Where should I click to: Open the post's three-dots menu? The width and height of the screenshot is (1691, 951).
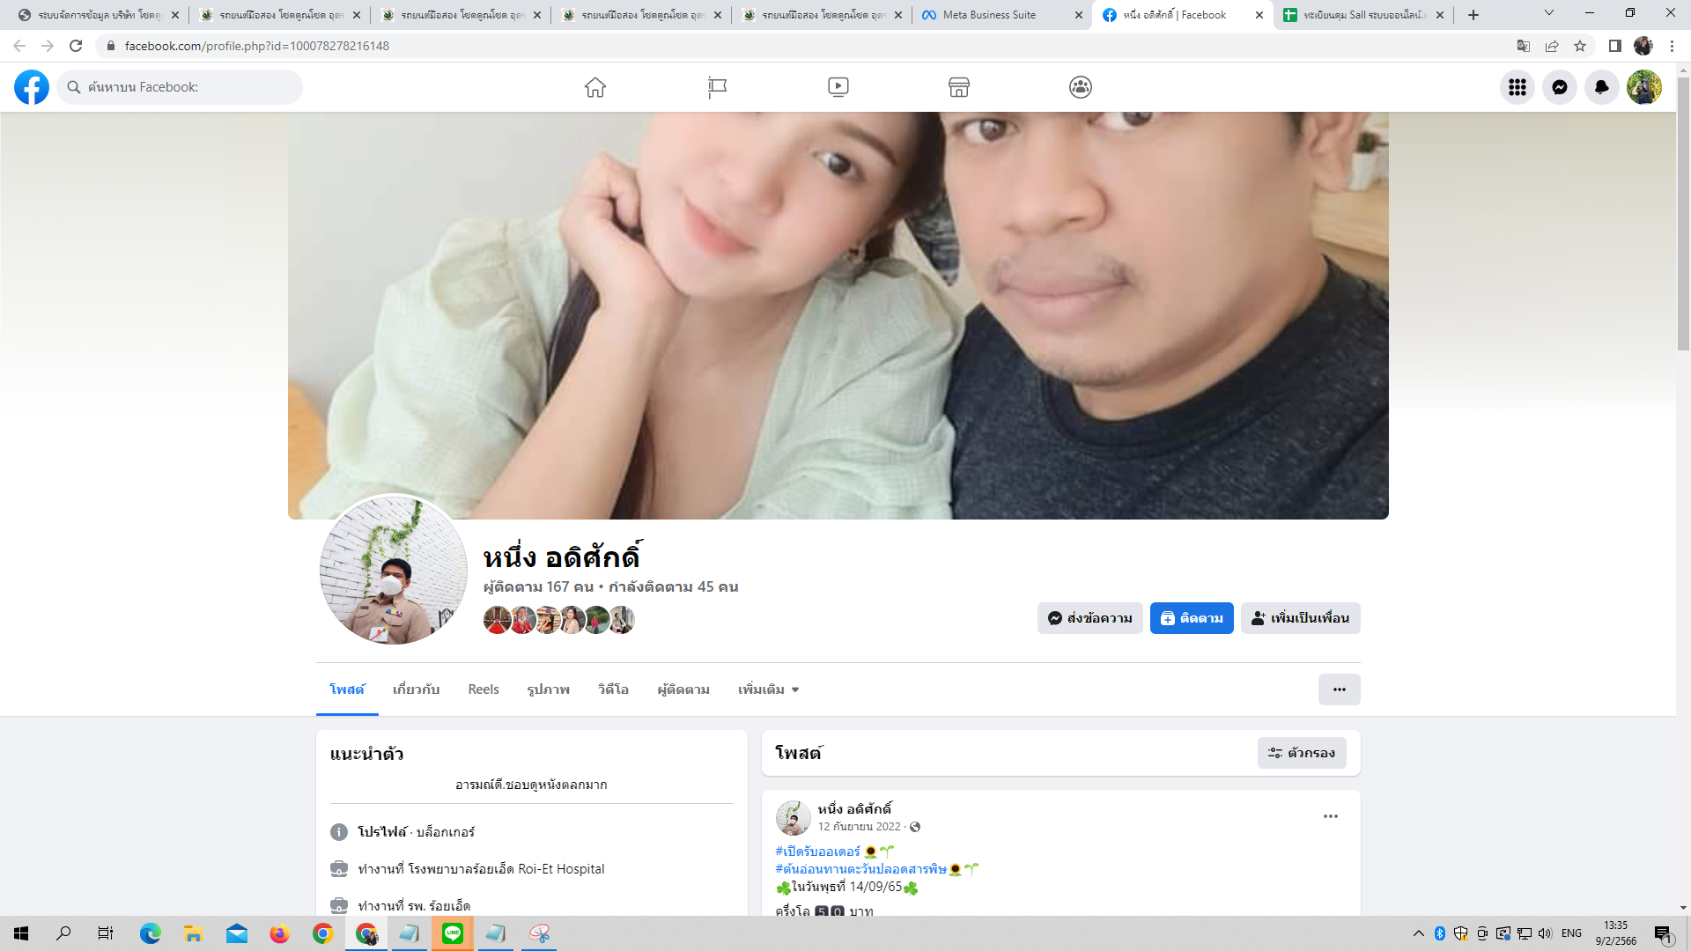(1330, 816)
